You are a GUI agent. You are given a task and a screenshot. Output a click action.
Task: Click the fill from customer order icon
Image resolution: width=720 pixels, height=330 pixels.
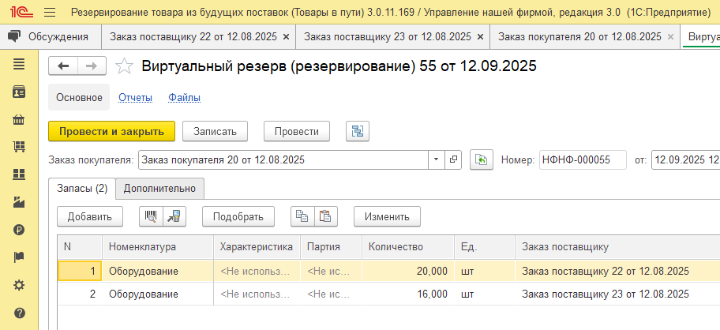tap(481, 159)
